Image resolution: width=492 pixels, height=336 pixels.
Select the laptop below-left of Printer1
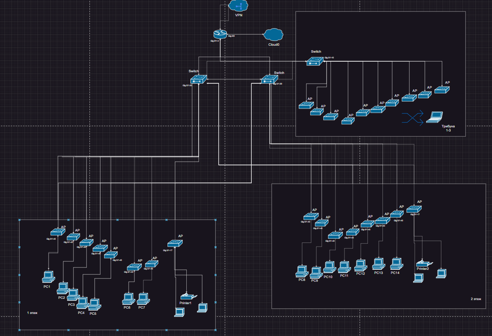179,313
